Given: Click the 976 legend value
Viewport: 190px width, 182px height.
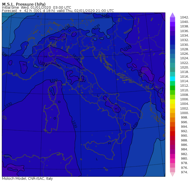Looking at the screenshot, I should coord(185,168).
